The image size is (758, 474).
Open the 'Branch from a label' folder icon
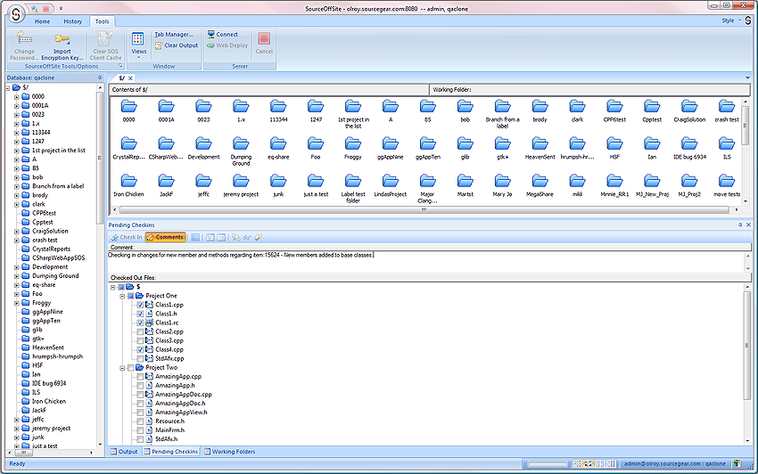[502, 106]
